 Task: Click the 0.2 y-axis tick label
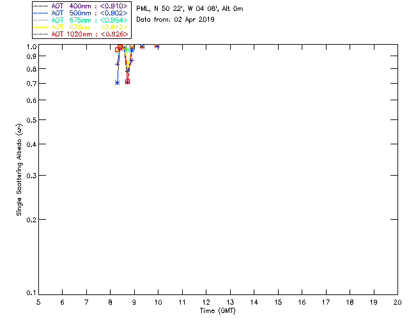(x=31, y=220)
